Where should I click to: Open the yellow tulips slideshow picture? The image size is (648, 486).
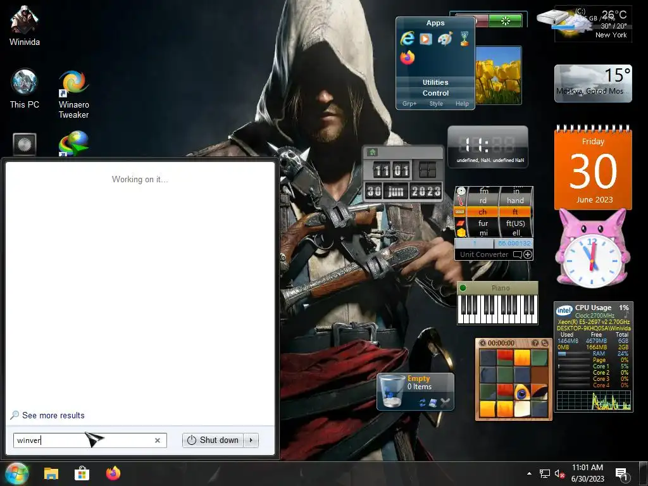coord(498,75)
